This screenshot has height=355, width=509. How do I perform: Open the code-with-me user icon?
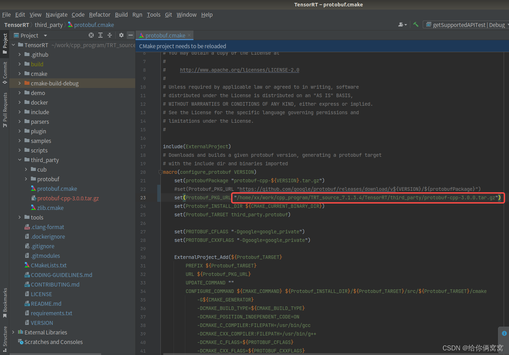click(402, 24)
